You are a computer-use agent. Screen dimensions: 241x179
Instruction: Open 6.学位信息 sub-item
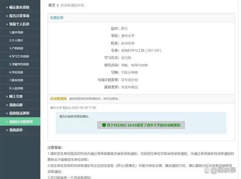pyautogui.click(x=16, y=72)
